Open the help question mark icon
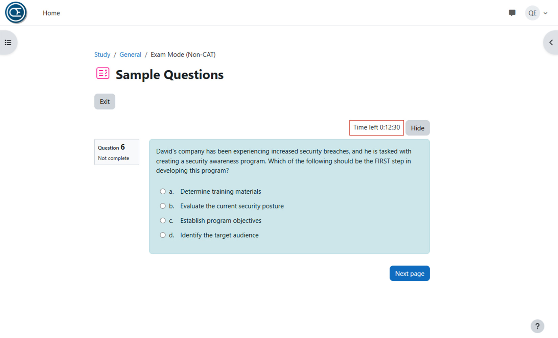558x338 pixels. point(537,326)
